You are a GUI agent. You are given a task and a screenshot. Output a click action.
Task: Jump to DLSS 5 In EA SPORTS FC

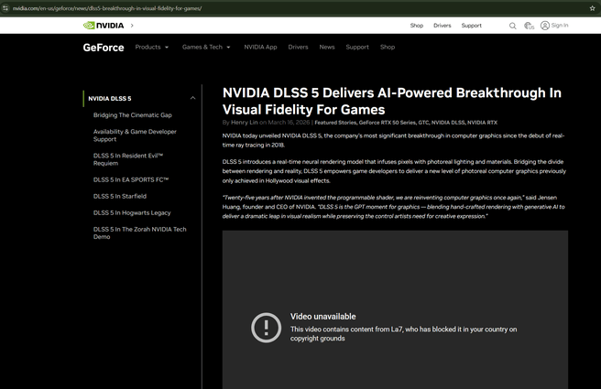[x=131, y=179]
